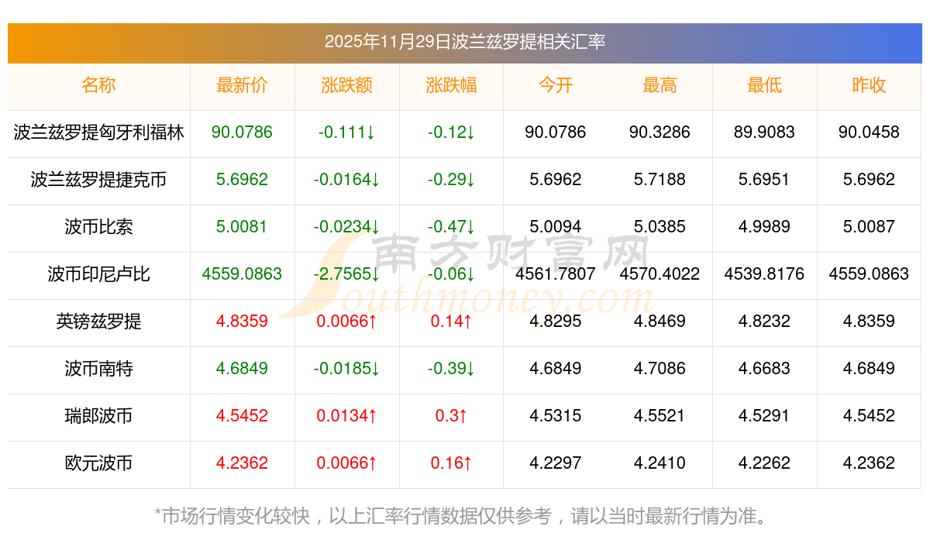Image resolution: width=930 pixels, height=540 pixels.
Task: Click the change amount -2.7565↓
Action: tap(346, 274)
